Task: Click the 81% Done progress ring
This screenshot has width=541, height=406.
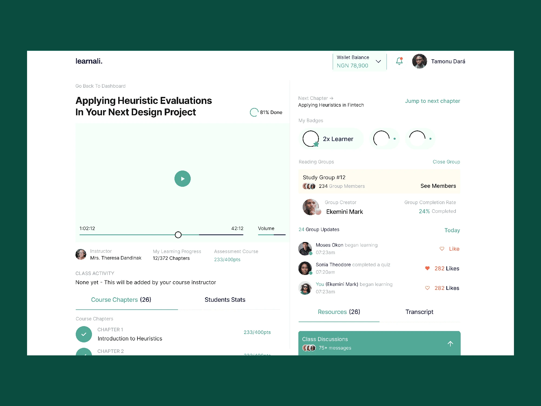Action: [254, 112]
